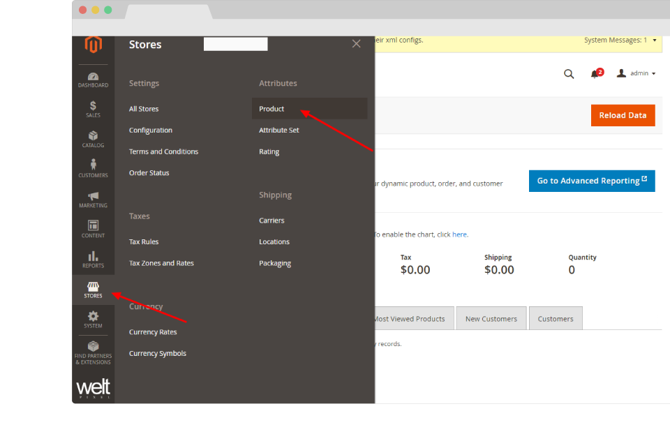Click Go to Advanced Reporting button
The width and height of the screenshot is (670, 448).
(591, 181)
